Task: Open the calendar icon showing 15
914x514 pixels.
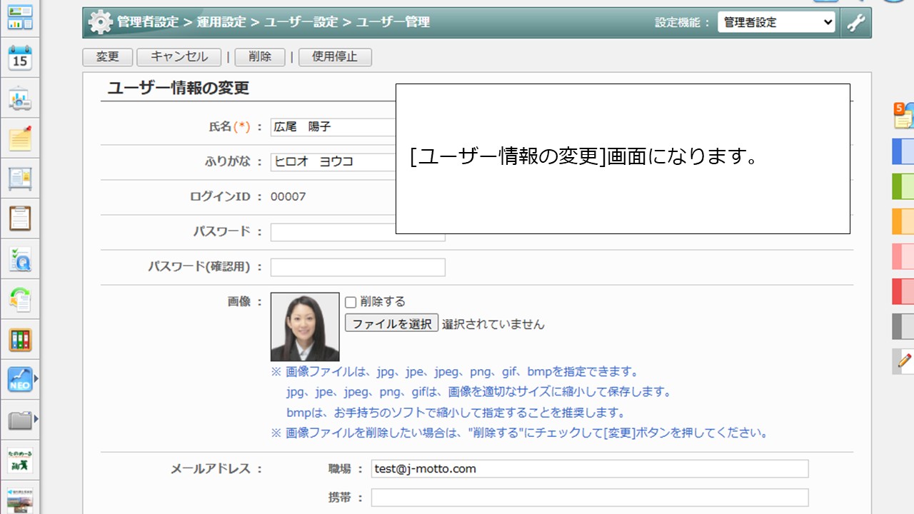Action: click(x=20, y=58)
